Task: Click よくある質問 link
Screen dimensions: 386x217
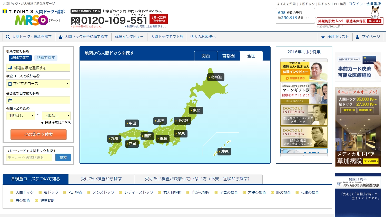Action: pyautogui.click(x=286, y=4)
